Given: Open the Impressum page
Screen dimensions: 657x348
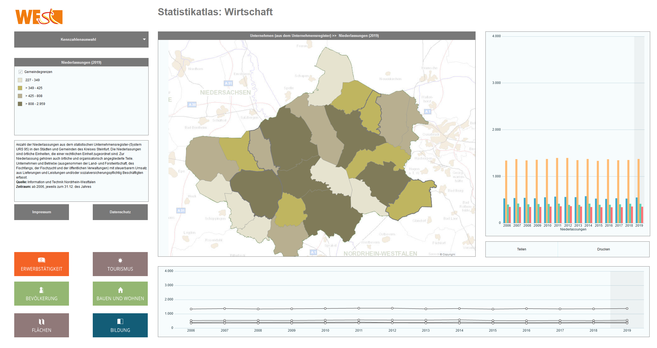Looking at the screenshot, I should [x=42, y=212].
